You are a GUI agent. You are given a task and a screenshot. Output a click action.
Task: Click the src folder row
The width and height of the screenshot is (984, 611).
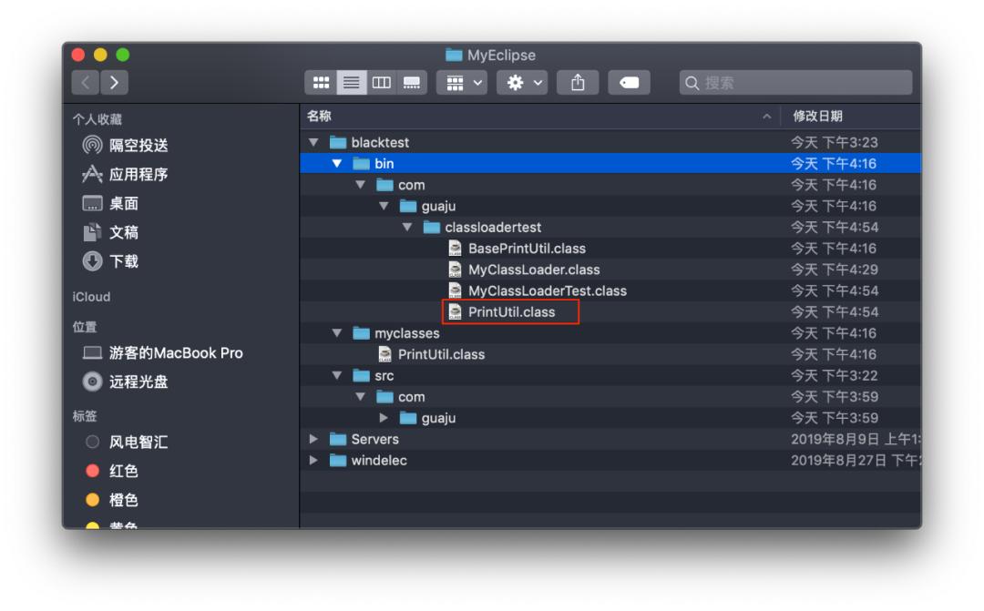tap(610, 376)
